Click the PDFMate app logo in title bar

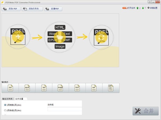pos(2,2)
